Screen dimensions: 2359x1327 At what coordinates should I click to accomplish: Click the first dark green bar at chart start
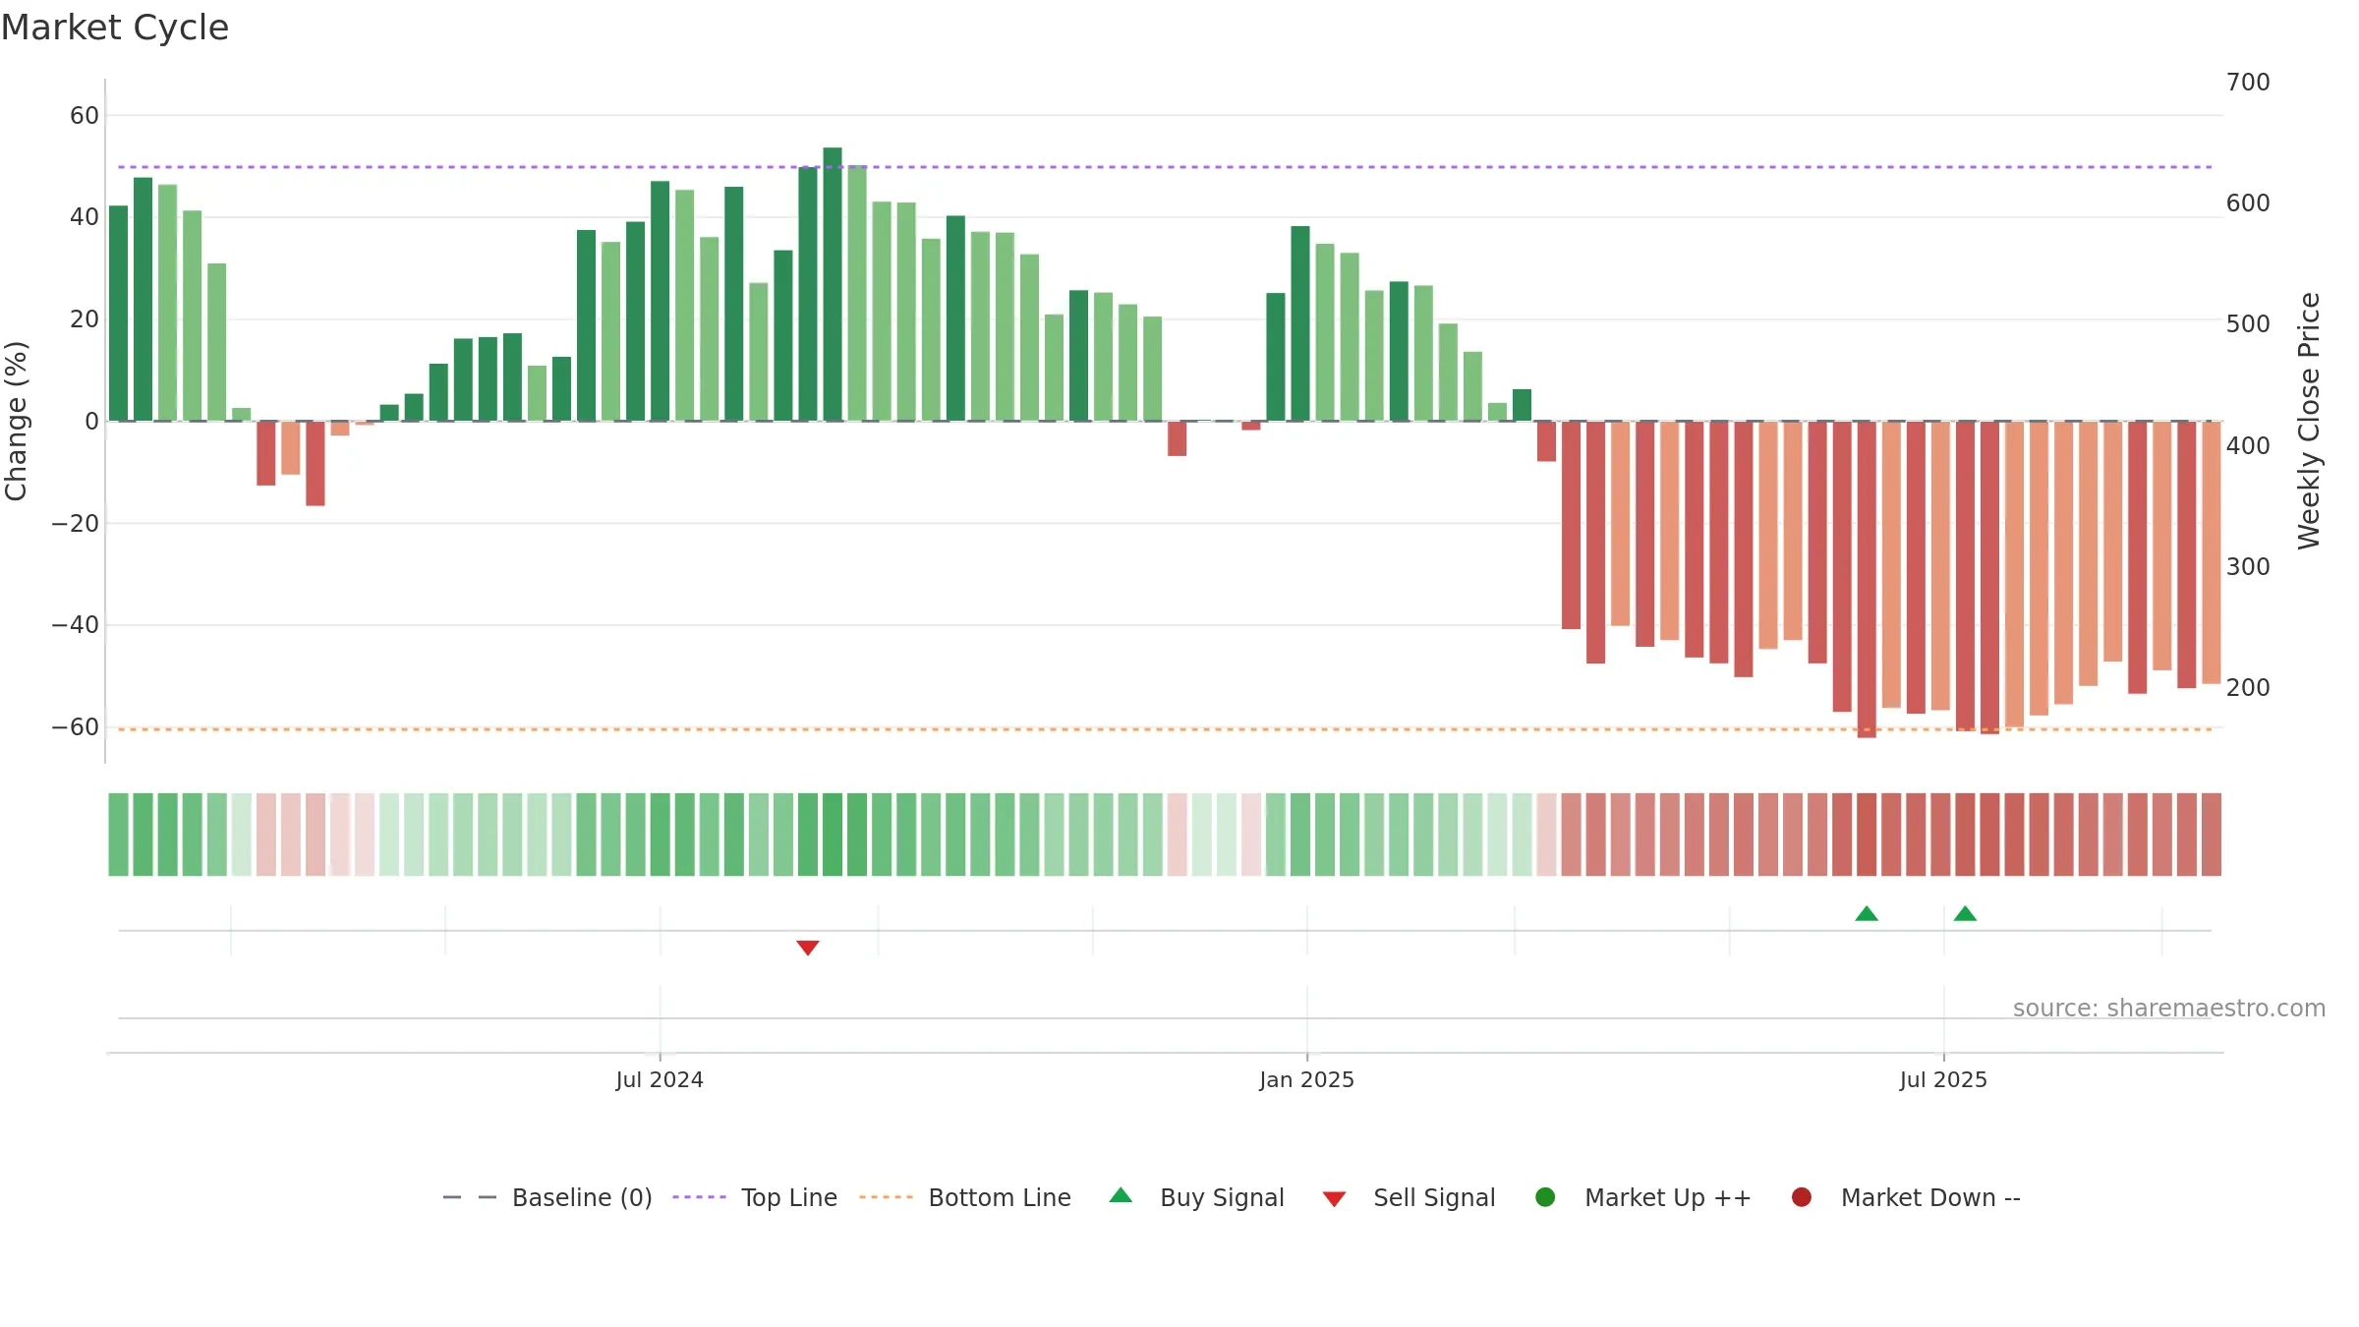(118, 314)
